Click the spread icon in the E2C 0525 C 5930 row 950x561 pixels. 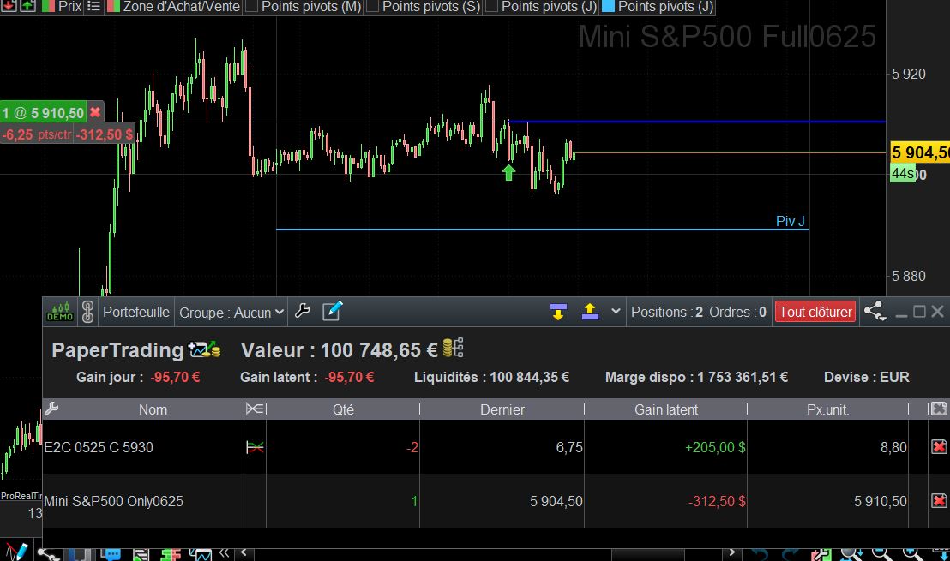click(x=255, y=447)
